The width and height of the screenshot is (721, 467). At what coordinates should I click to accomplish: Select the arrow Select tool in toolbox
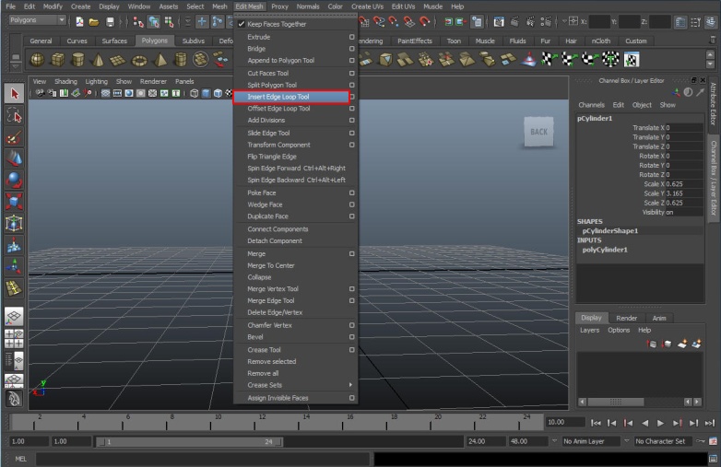[14, 94]
